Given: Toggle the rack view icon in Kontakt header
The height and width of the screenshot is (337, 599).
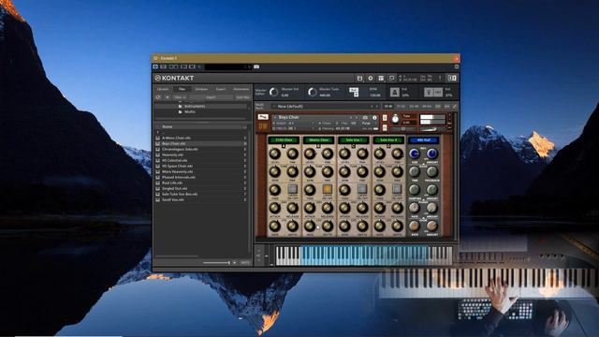Looking at the screenshot, I should click(x=381, y=78).
